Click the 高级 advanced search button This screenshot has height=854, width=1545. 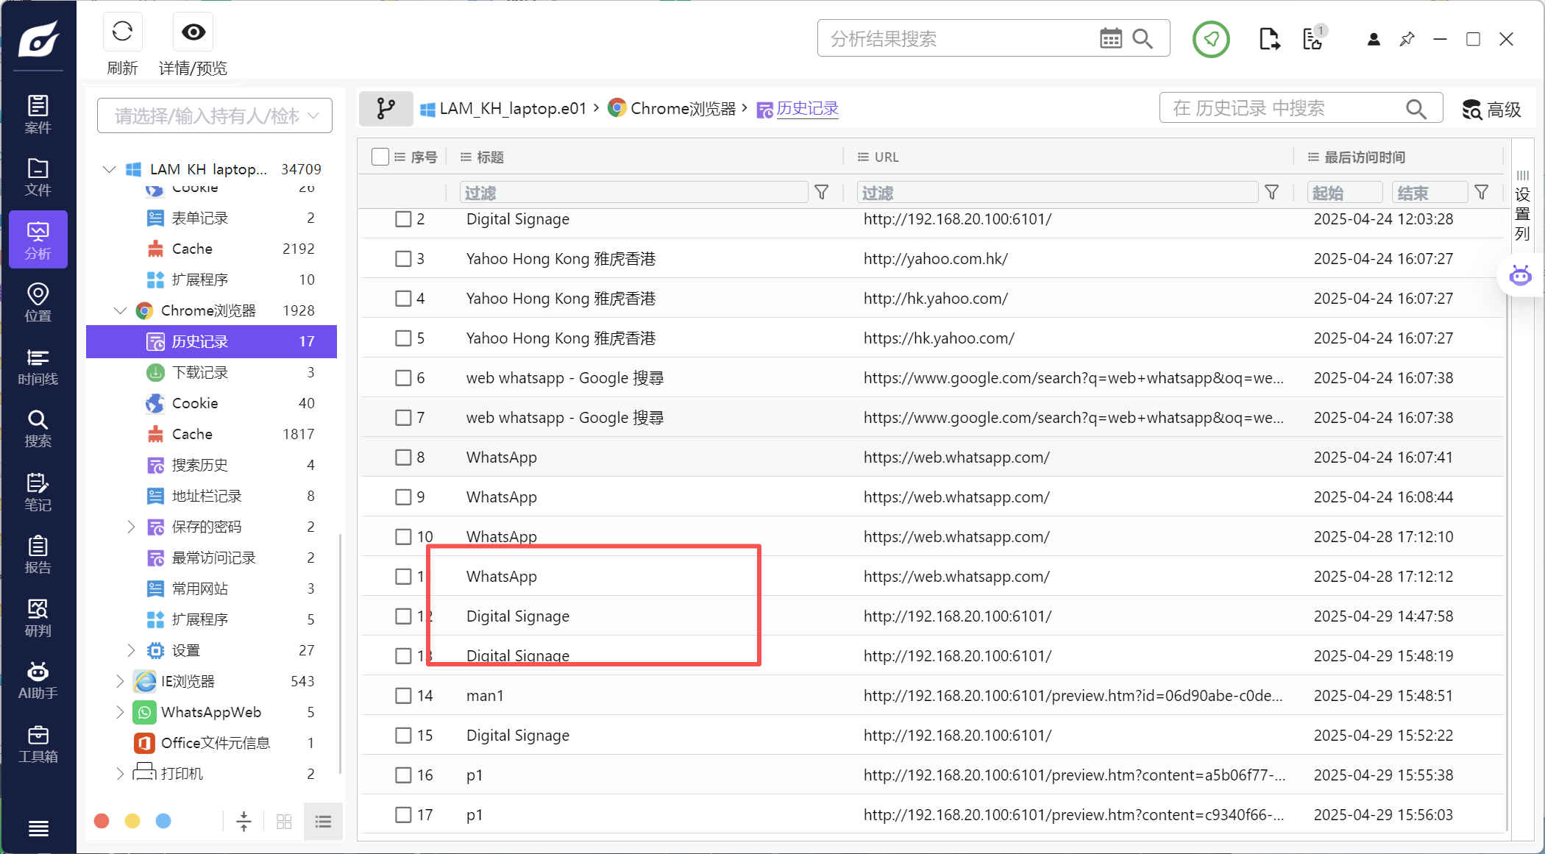pyautogui.click(x=1491, y=110)
